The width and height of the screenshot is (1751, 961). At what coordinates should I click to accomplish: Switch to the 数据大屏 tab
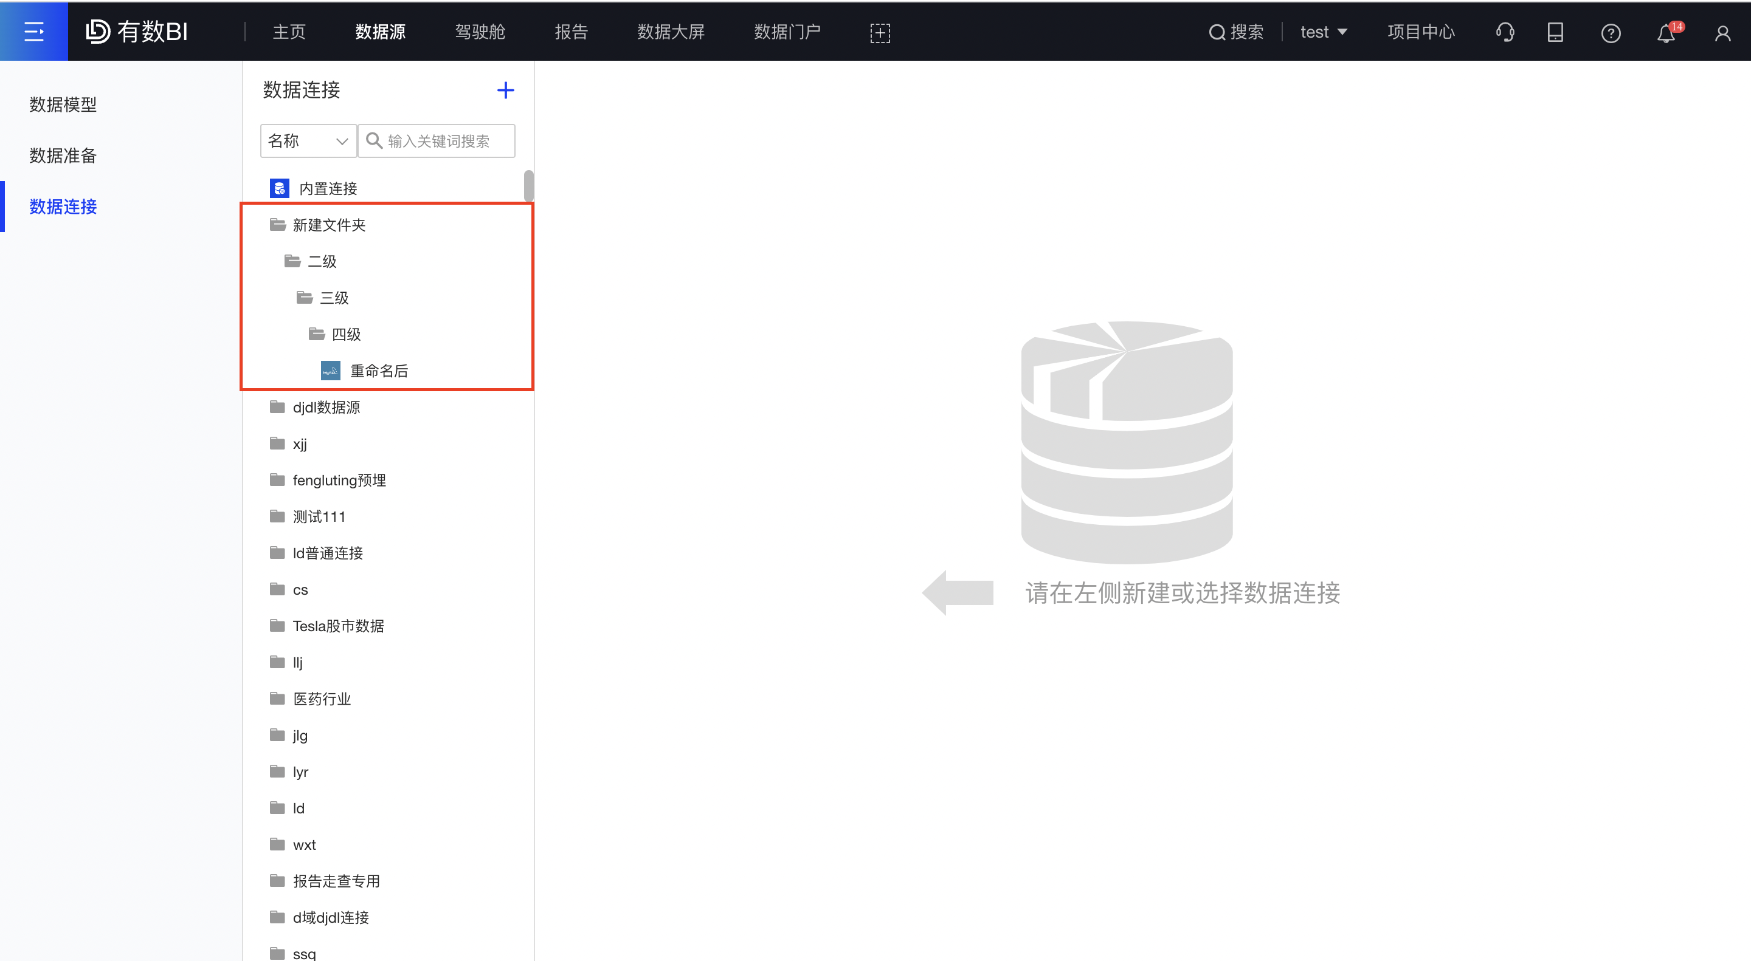tap(671, 31)
